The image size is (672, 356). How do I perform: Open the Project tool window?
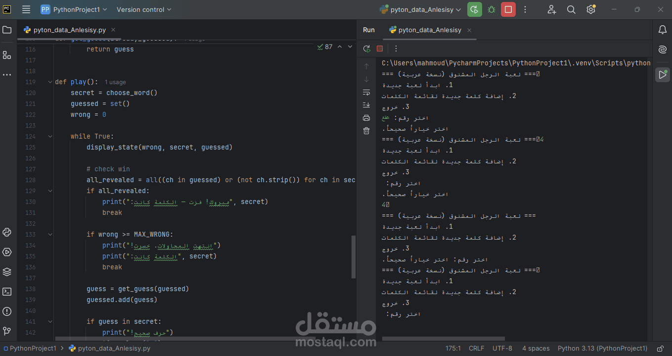7,30
